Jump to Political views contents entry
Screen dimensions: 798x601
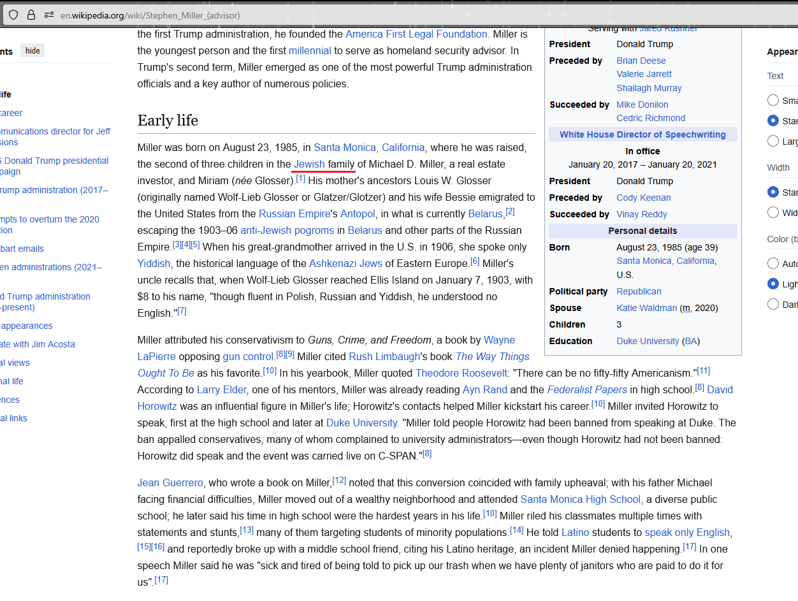15,363
